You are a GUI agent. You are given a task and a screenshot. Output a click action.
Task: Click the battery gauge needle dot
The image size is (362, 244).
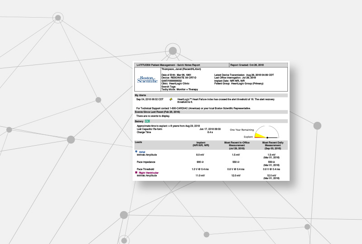click(x=267, y=138)
